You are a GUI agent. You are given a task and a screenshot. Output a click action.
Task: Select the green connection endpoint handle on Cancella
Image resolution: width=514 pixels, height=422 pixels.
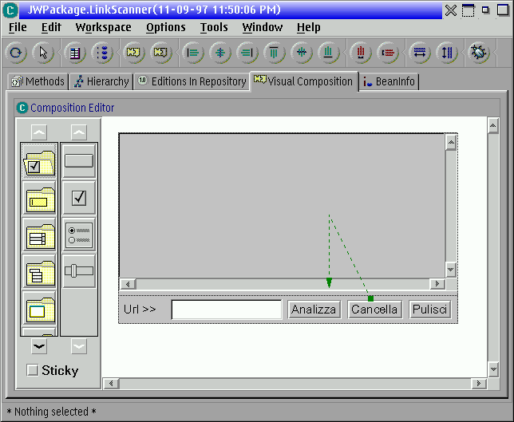(371, 298)
